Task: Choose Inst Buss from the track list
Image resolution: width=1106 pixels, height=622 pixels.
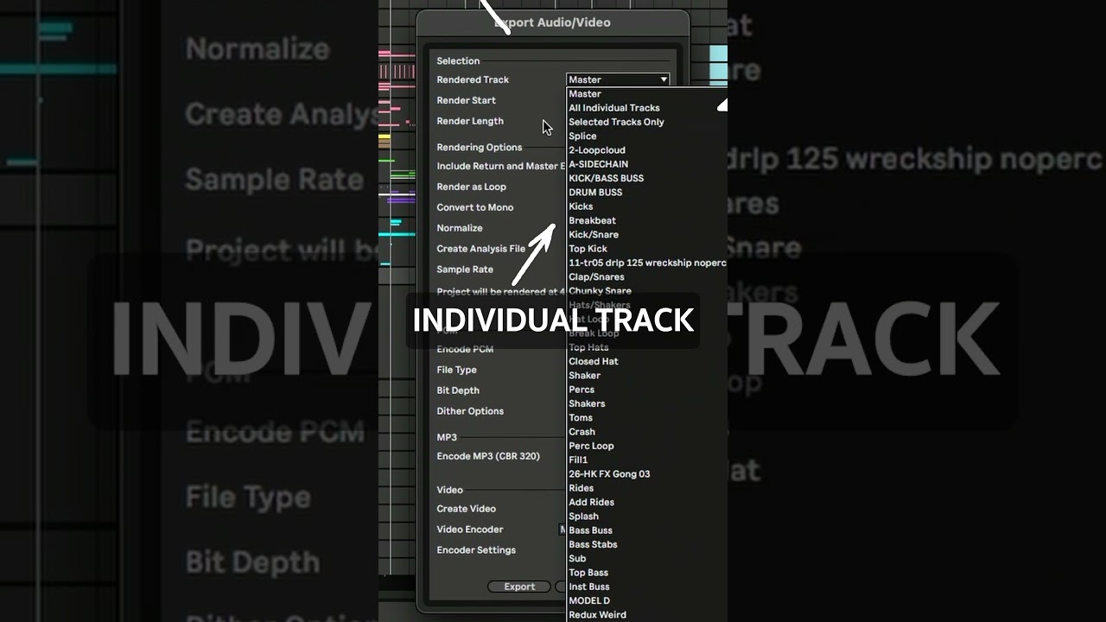Action: [589, 587]
